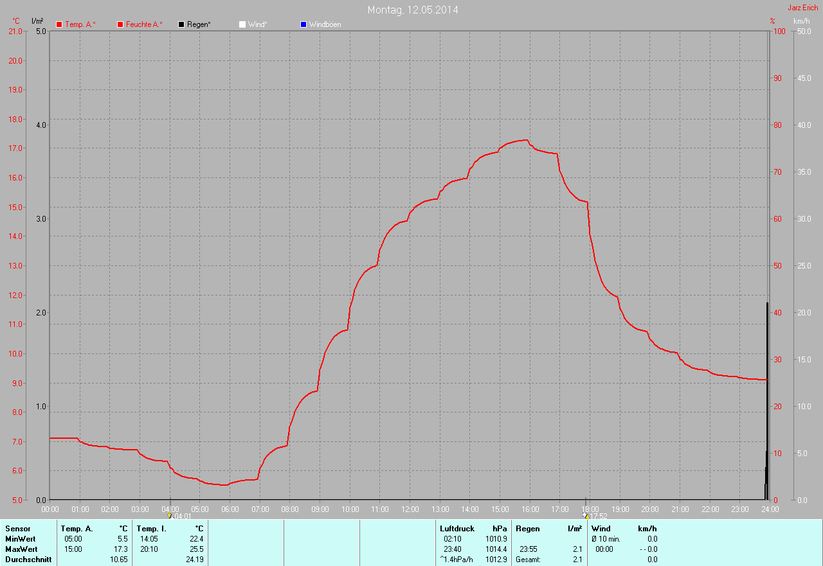Screen dimensions: 823x566
Task: Click the red swatch beside Temp. A.*
Action: click(x=59, y=24)
